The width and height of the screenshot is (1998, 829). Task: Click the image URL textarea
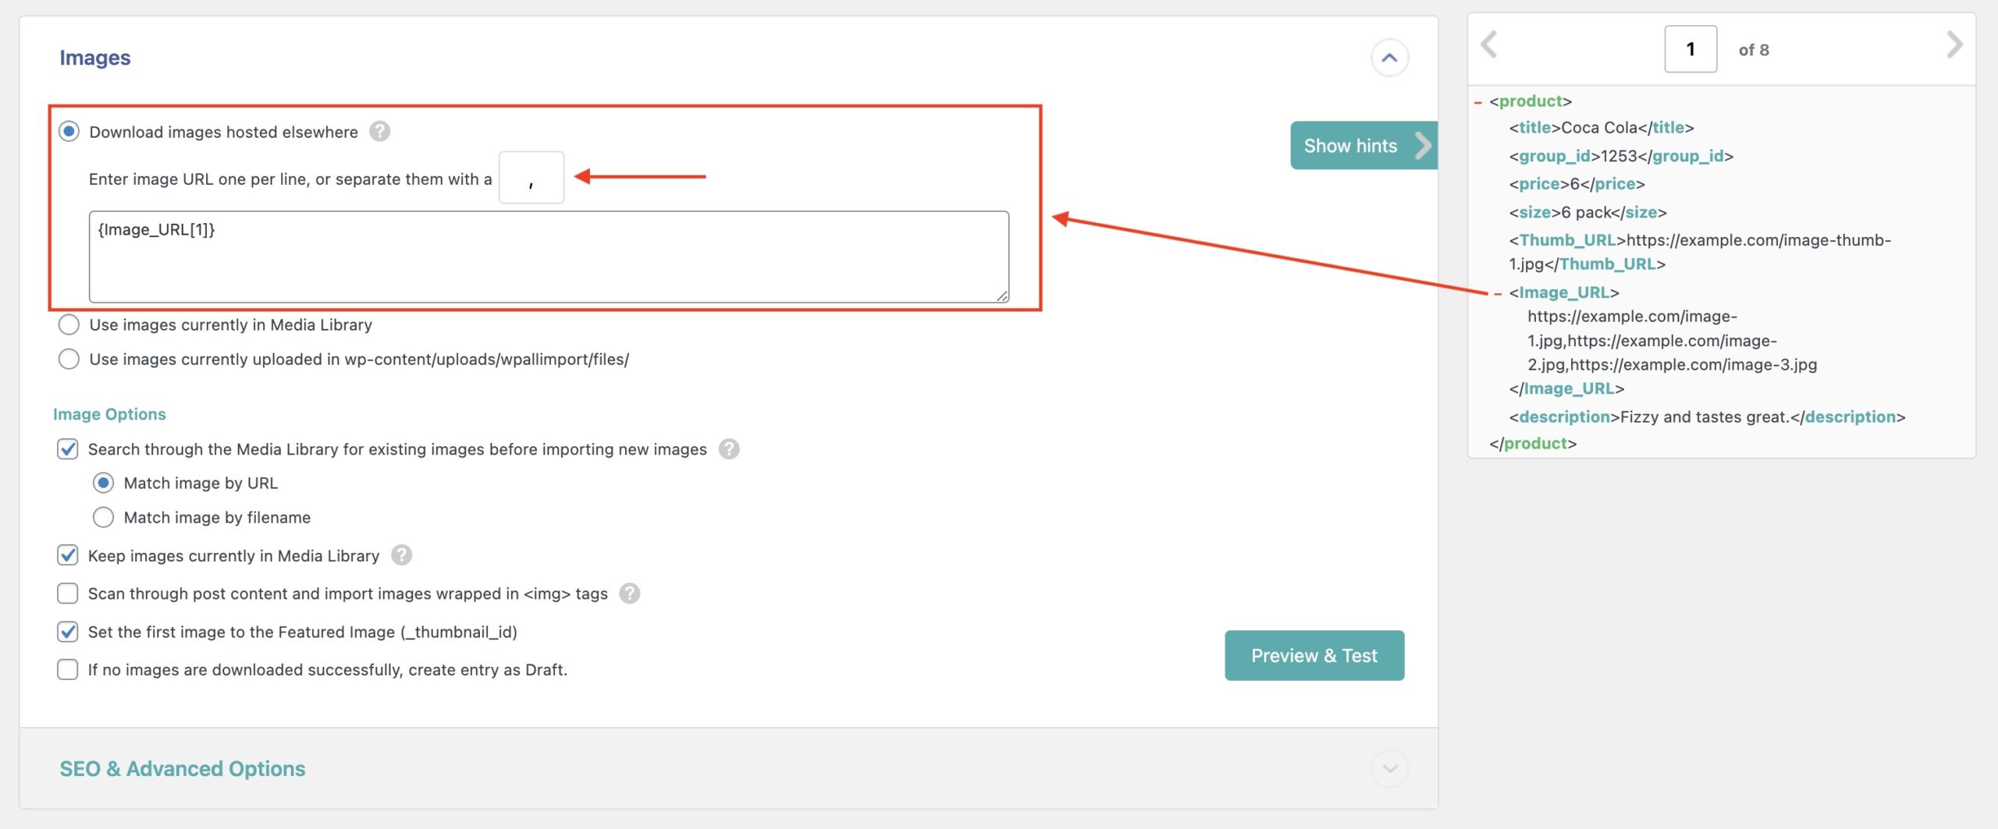548,257
